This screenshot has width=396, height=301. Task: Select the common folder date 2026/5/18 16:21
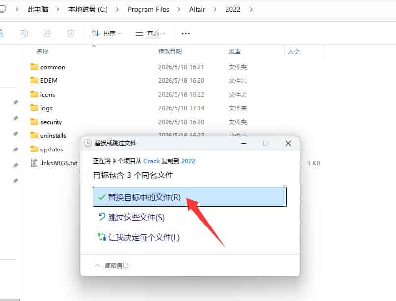[181, 67]
